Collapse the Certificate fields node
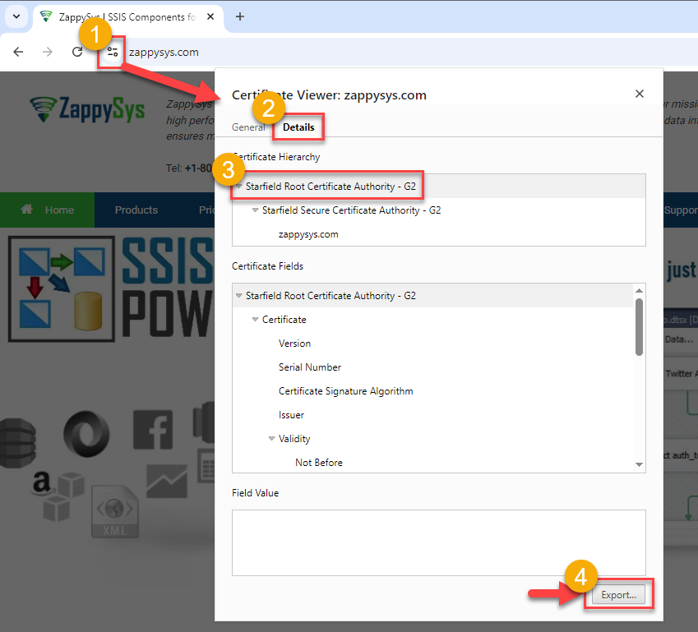Viewport: 698px width, 632px height. tap(256, 320)
